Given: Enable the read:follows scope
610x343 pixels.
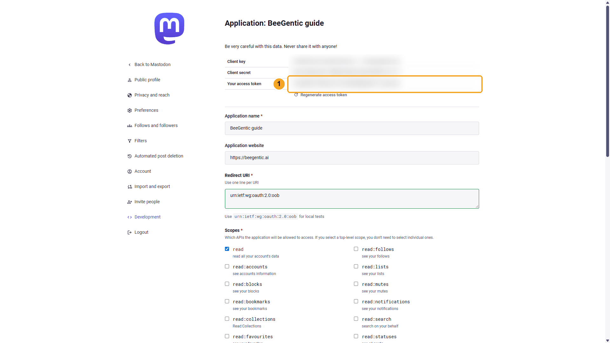Looking at the screenshot, I should pos(356,249).
